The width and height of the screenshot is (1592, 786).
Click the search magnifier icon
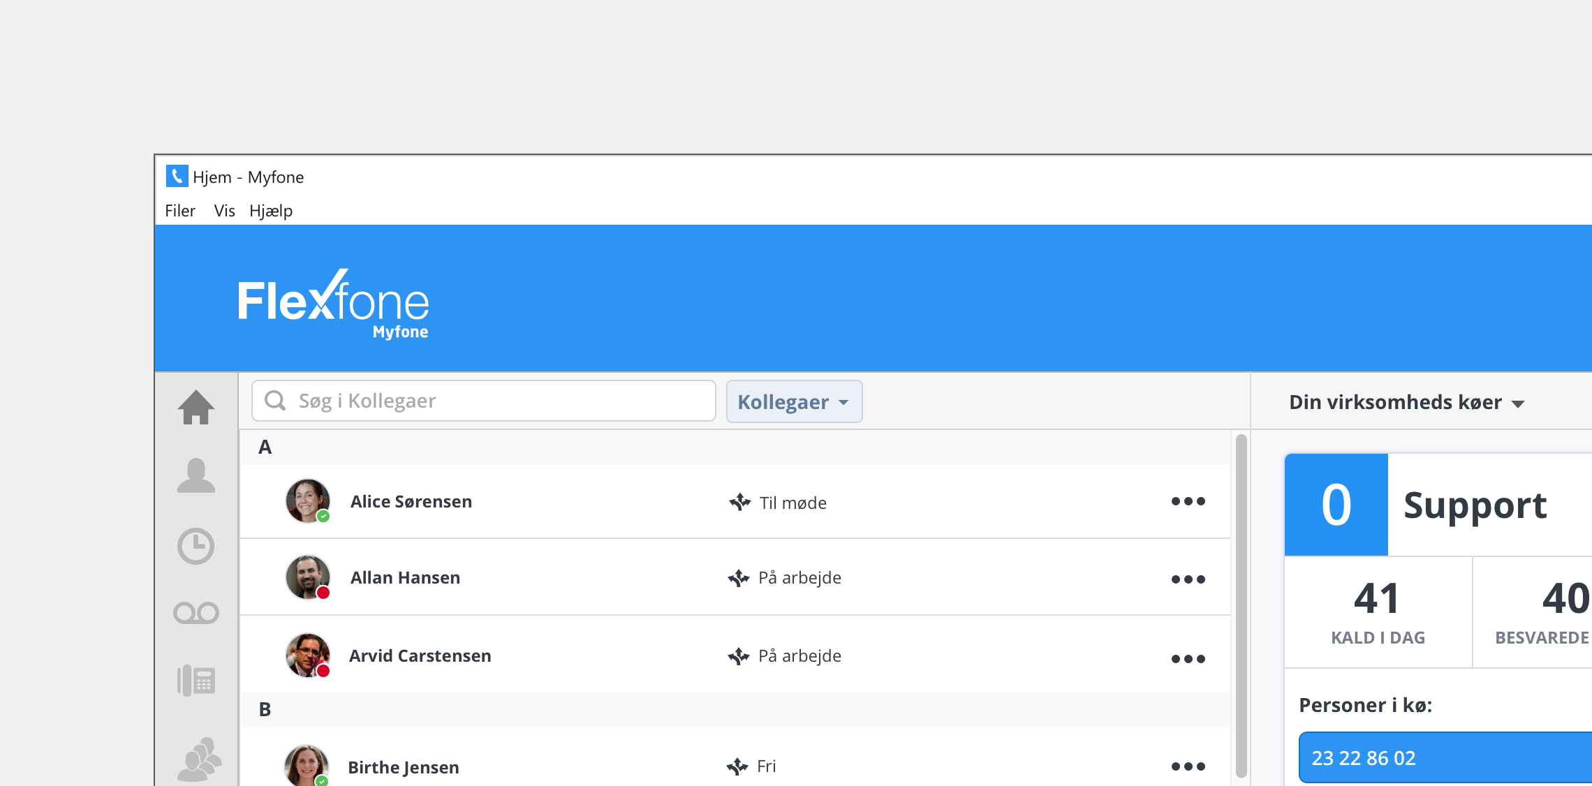click(x=275, y=401)
